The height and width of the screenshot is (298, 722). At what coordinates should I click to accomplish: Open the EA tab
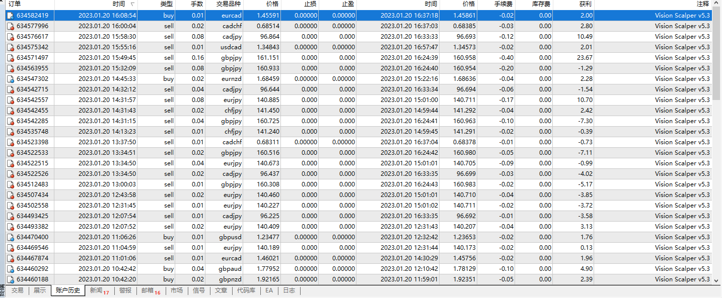point(269,290)
